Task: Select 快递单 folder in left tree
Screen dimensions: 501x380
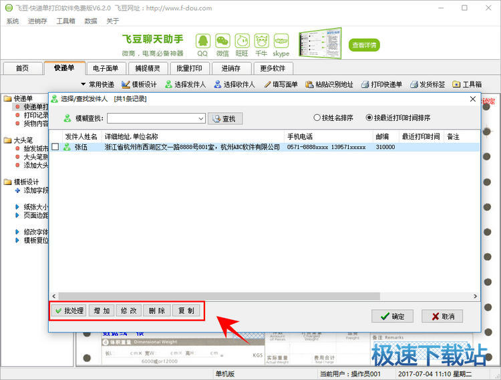Action: tap(19, 98)
